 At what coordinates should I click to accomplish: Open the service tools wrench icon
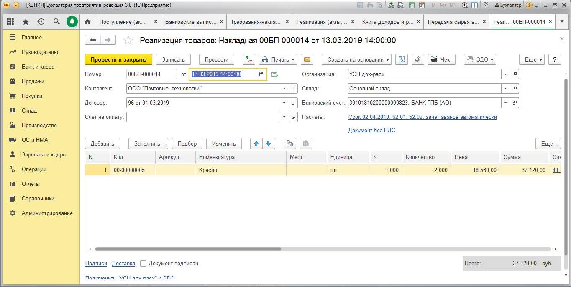486,5
